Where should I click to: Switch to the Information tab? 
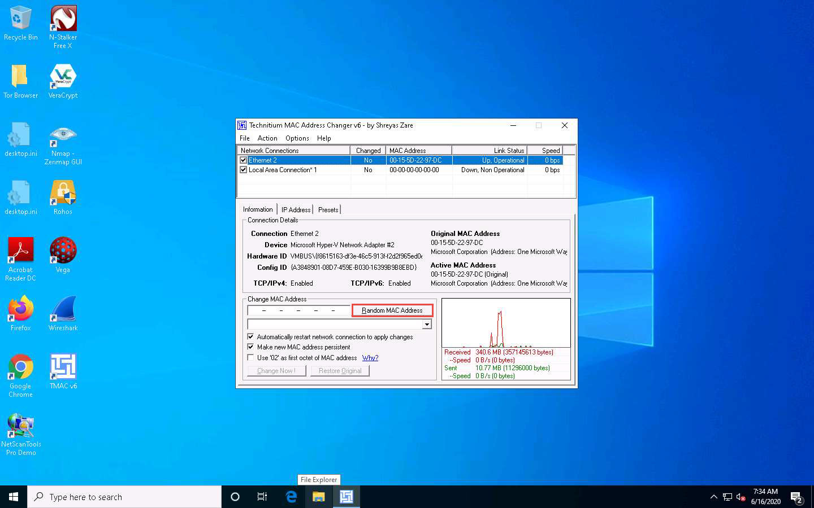[258, 209]
